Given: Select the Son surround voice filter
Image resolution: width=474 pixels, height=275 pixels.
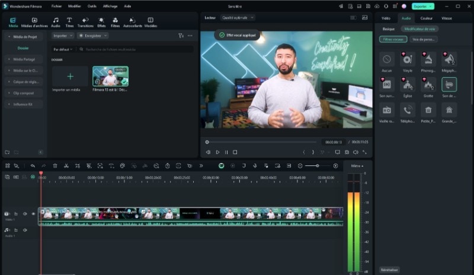Looking at the screenshot, I should pos(387,85).
